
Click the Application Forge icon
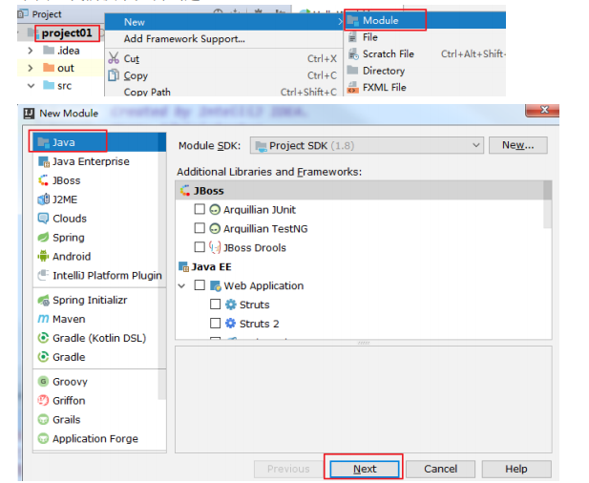tap(44, 438)
